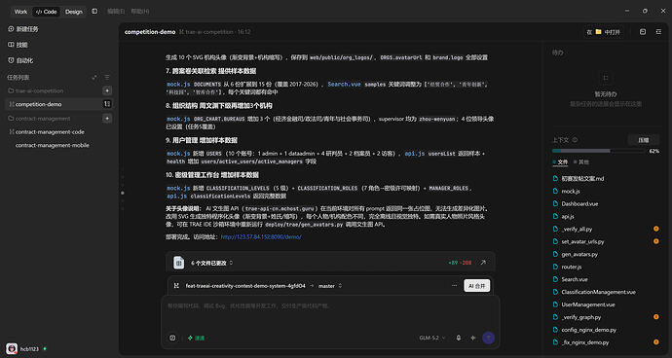Screen dimensions: 672x358
Task: Switch to the Design mode tab
Action: (x=74, y=12)
